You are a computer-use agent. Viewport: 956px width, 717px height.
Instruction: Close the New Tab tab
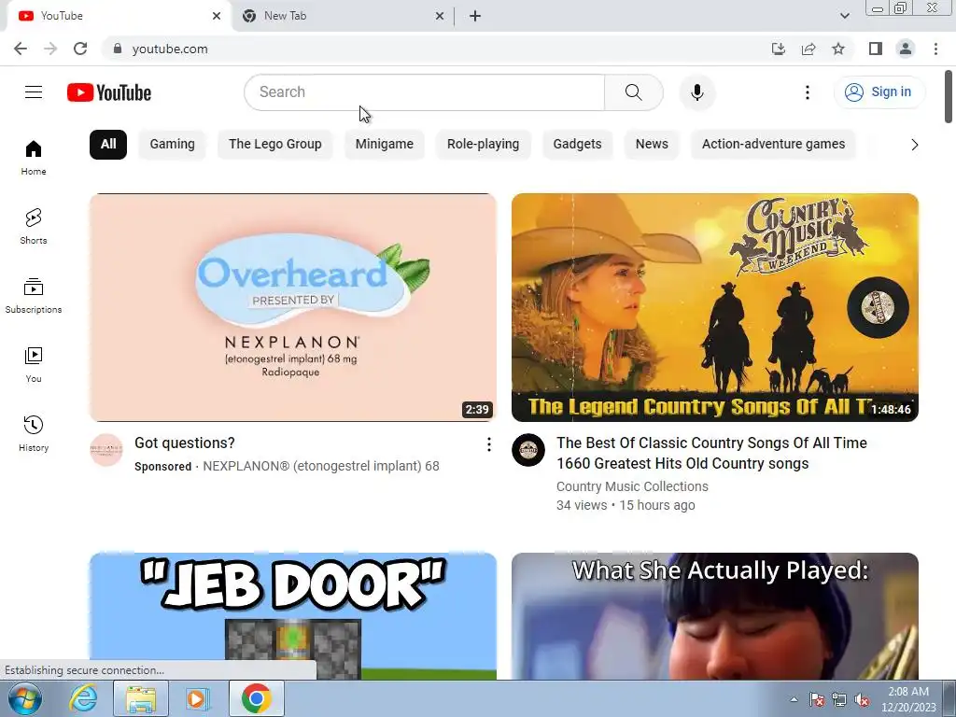click(x=440, y=16)
